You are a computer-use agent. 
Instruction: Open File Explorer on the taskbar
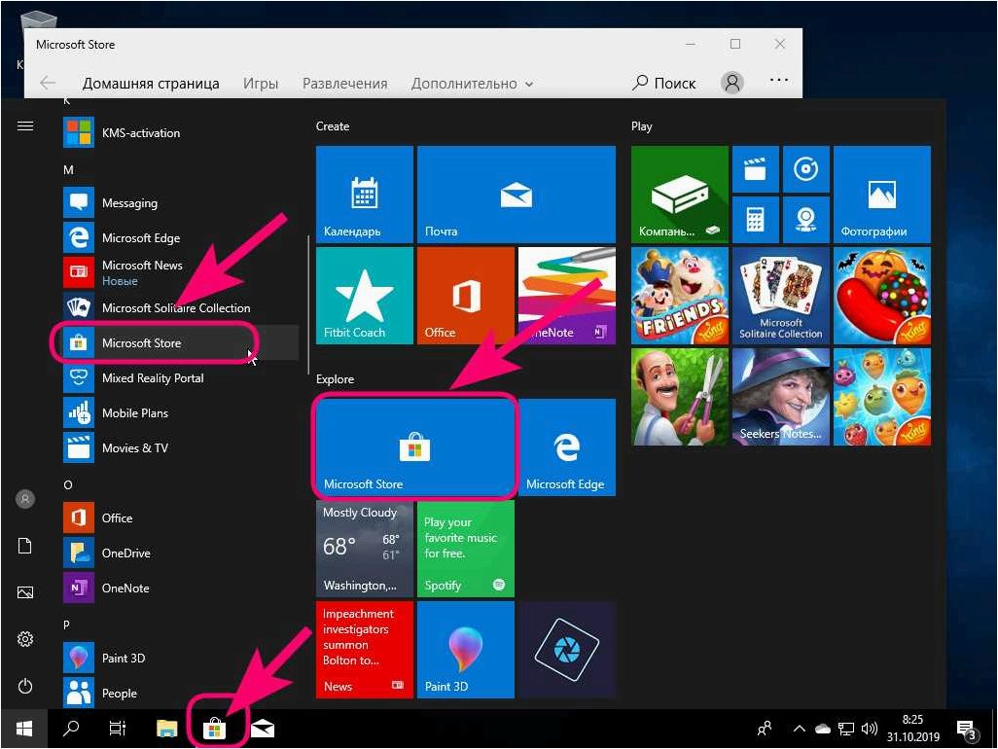click(166, 728)
